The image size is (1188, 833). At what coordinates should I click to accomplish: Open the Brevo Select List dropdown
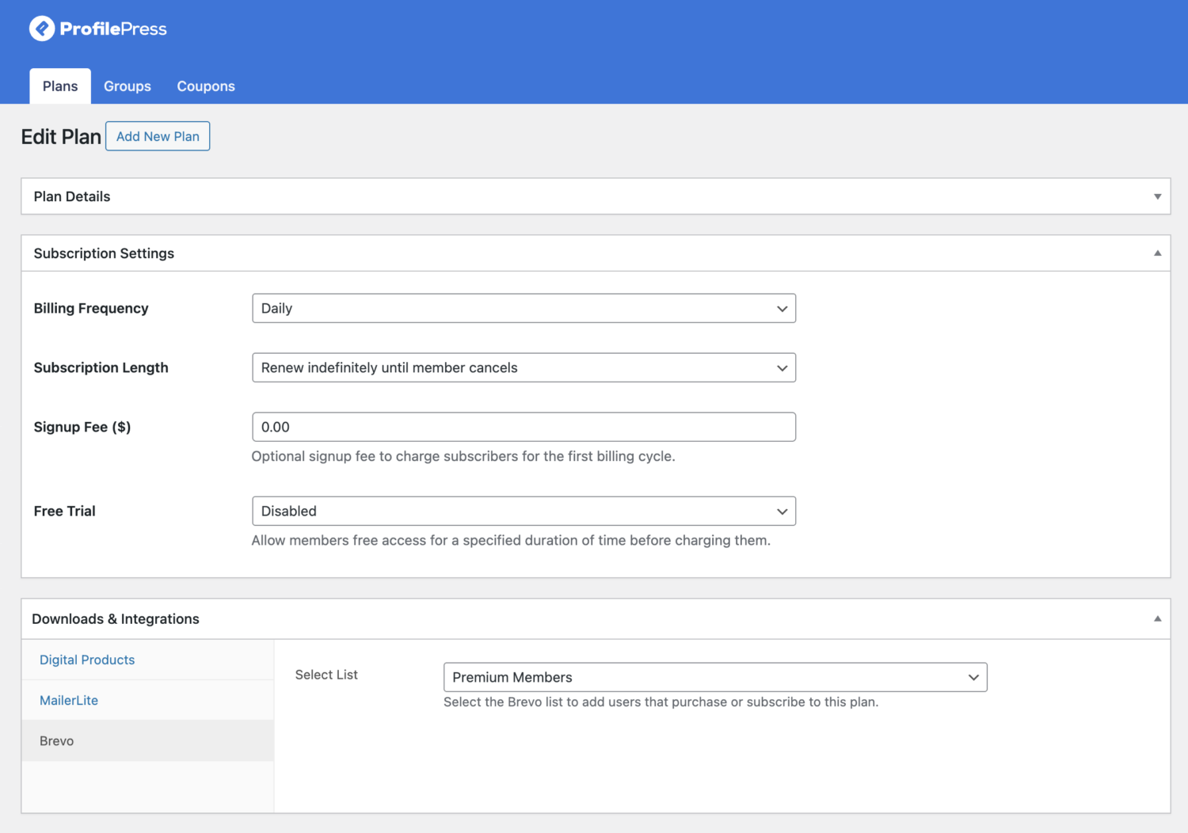714,677
